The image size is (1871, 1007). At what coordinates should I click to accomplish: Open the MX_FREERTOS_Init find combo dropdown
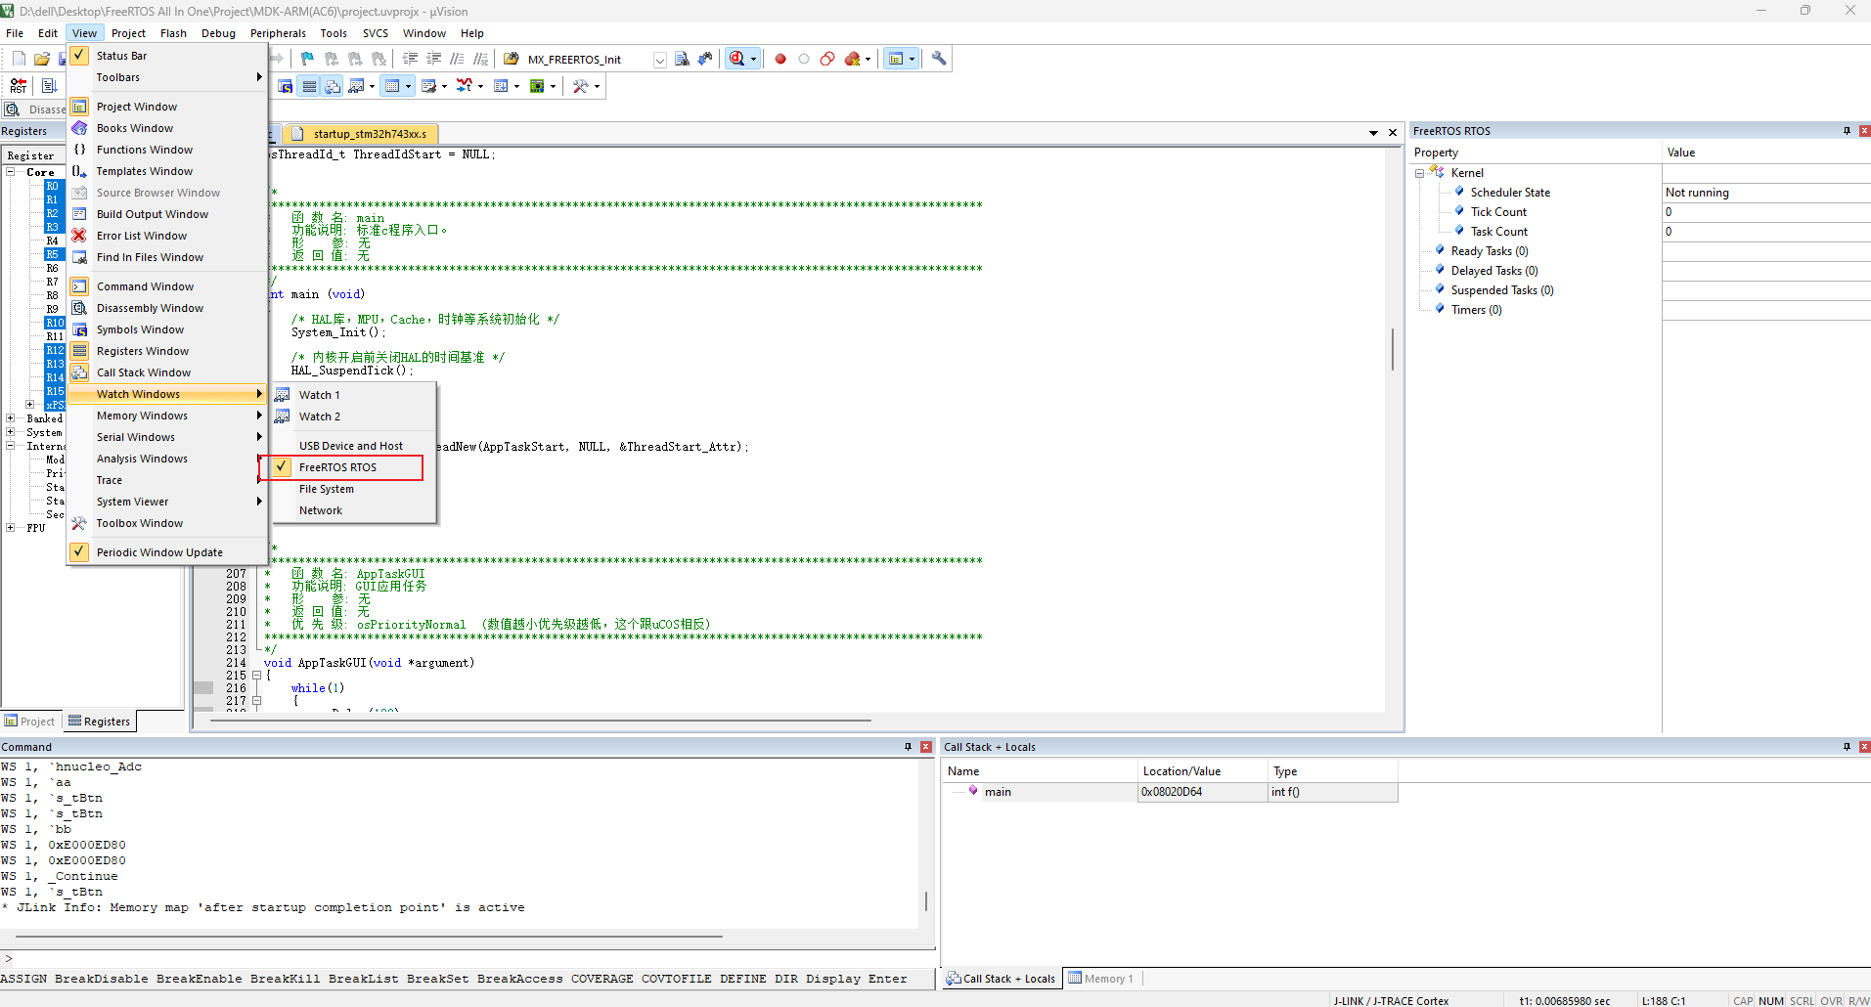pos(660,60)
